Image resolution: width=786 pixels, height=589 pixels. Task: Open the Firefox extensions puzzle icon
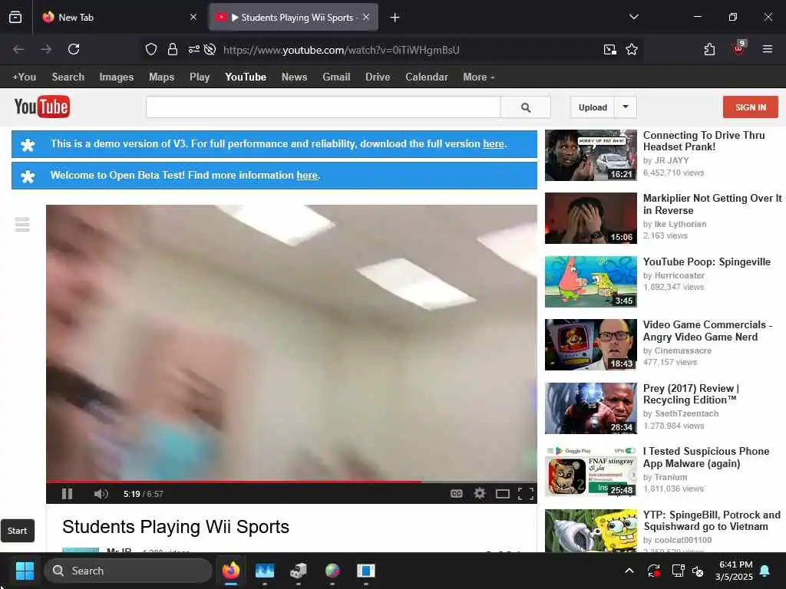tap(709, 49)
